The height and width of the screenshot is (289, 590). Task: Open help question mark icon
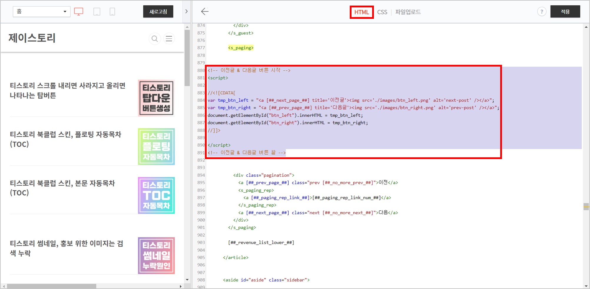[x=542, y=12]
